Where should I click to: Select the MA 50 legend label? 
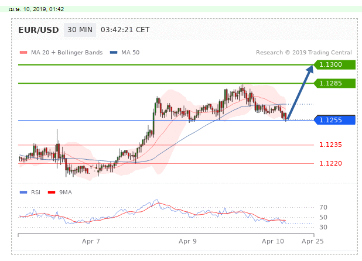131,53
